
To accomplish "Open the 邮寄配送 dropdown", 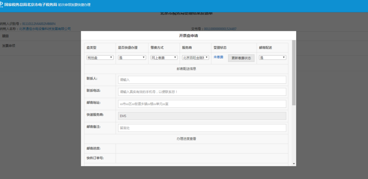I will [x=272, y=58].
